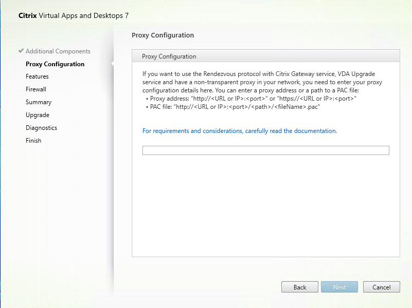The image size is (412, 308).
Task: Cancel the installation wizard
Action: 382,287
